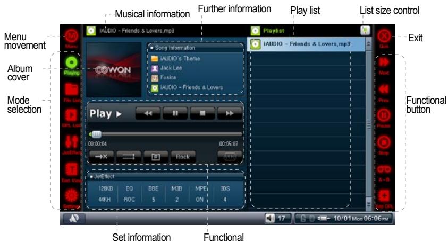The width and height of the screenshot is (448, 243).
Task: Click the COWON logo button in status bar
Action: pos(74,218)
